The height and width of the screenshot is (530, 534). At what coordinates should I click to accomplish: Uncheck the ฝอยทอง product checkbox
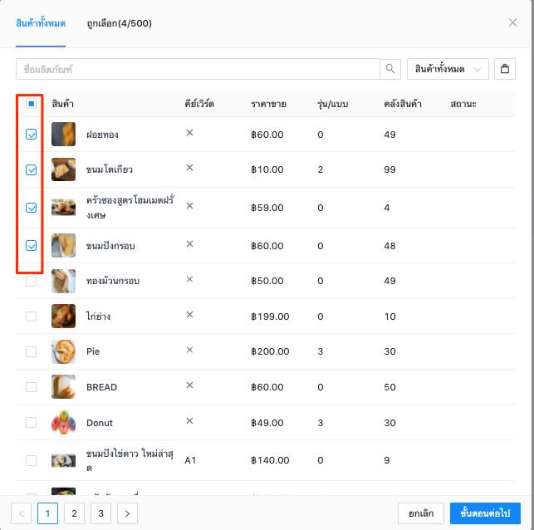32,135
